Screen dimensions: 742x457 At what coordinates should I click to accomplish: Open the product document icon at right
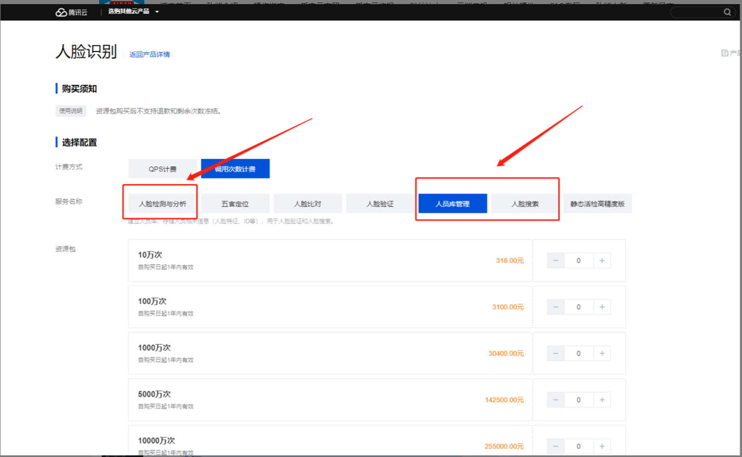(x=725, y=53)
